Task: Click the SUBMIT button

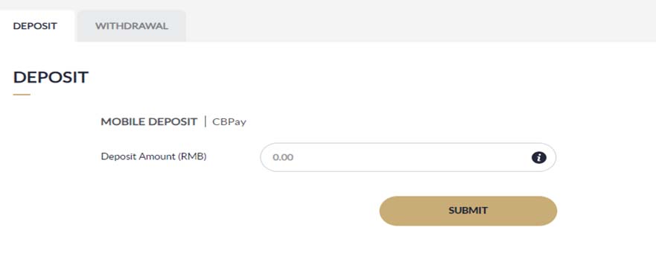Action: click(x=468, y=211)
